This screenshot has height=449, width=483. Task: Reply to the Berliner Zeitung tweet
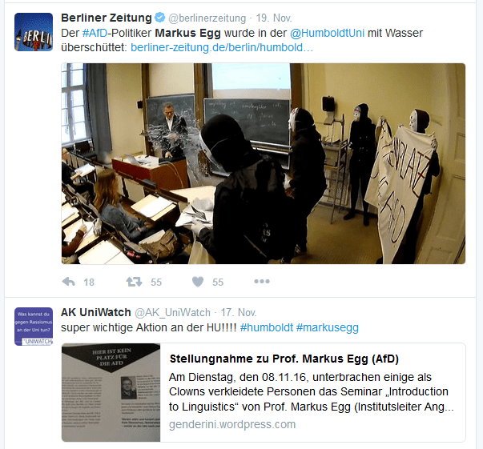[x=68, y=282]
